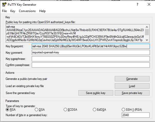Click the number of bits field
Screen dimensions: 155x122
click(135, 115)
